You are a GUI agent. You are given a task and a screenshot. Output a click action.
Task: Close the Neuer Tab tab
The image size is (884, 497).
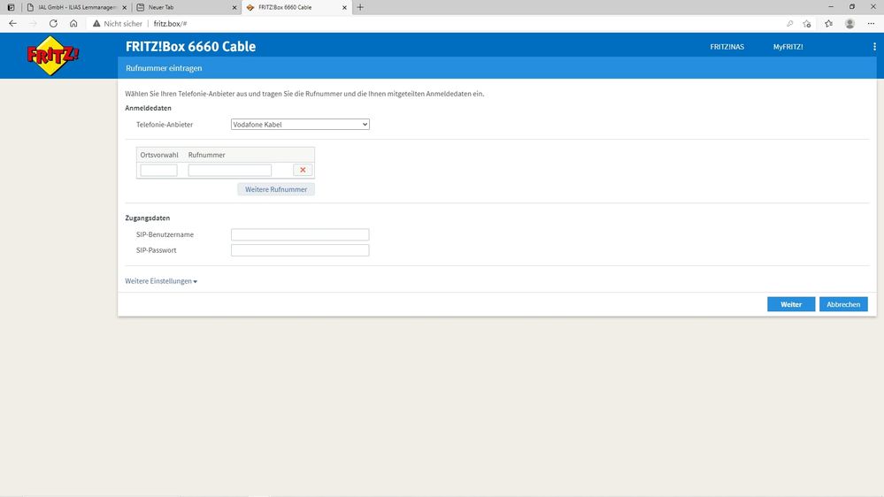234,7
